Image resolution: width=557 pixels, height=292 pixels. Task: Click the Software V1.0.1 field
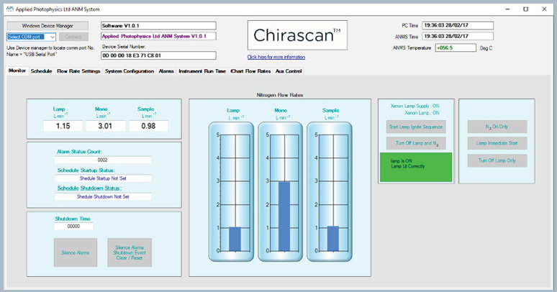[x=158, y=26]
